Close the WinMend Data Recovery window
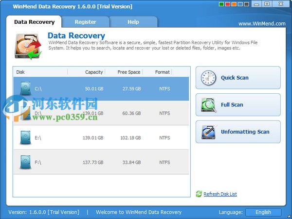 pyautogui.click(x=281, y=4)
